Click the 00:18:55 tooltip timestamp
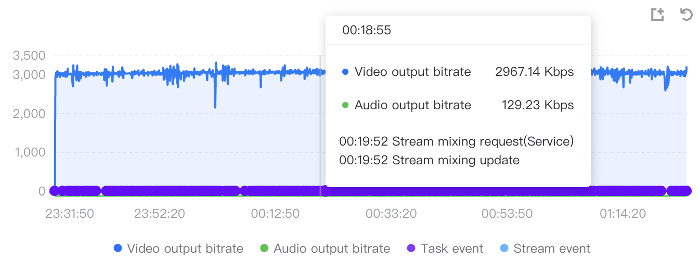 [x=367, y=31]
